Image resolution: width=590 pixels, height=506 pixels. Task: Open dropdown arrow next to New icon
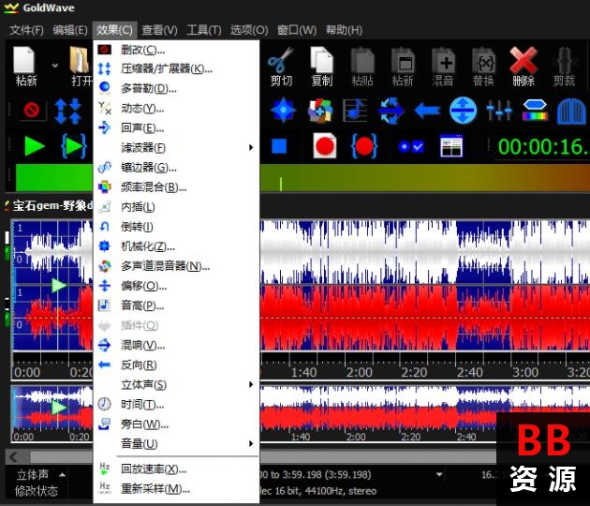pos(55,66)
